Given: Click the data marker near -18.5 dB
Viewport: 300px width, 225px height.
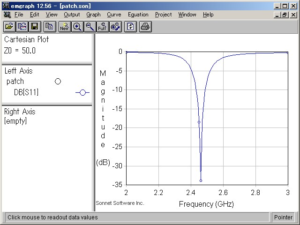Looking at the screenshot, I should [x=199, y=122].
